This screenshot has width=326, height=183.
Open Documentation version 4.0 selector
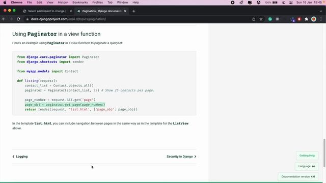coord(298,176)
